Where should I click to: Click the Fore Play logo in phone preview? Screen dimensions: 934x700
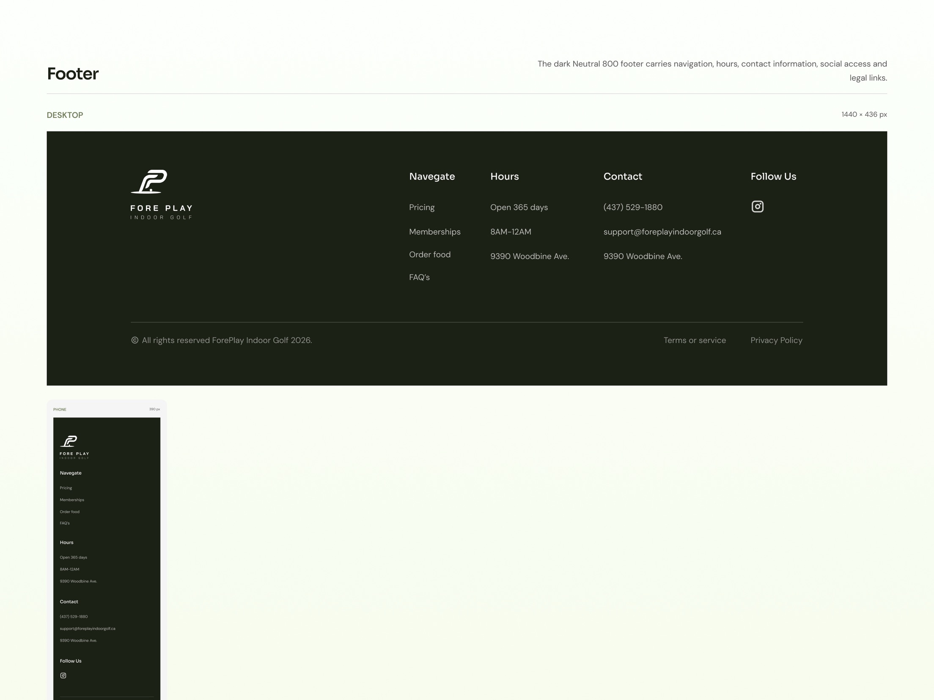coord(74,447)
